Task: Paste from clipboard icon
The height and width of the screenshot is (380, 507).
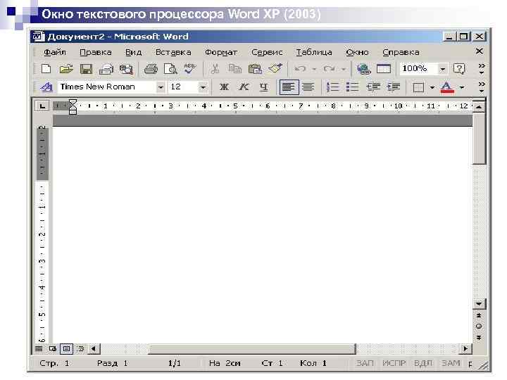Action: (x=255, y=69)
